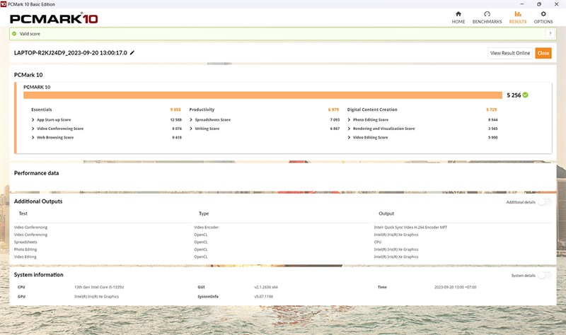The image size is (566, 335).
Task: Click the overall score 5 256
Action: (x=514, y=95)
